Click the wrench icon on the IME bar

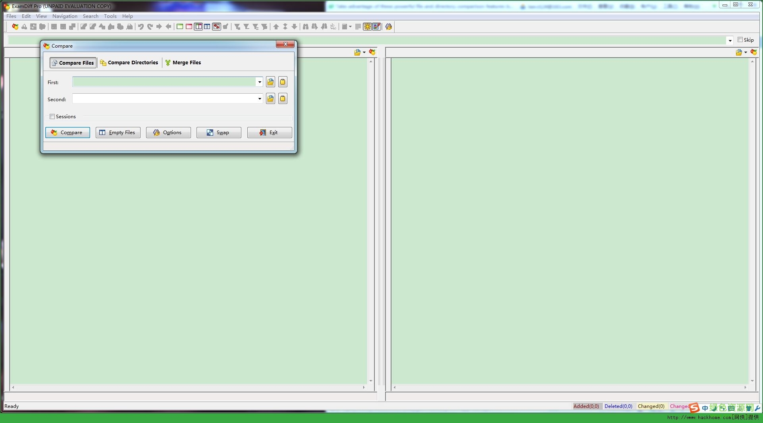(757, 408)
